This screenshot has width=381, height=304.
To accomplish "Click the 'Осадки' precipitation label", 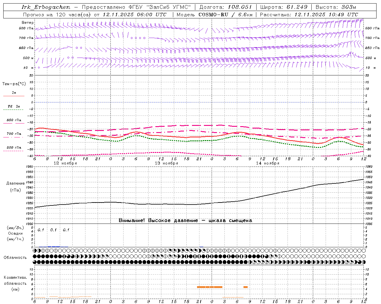I will click(15, 234).
